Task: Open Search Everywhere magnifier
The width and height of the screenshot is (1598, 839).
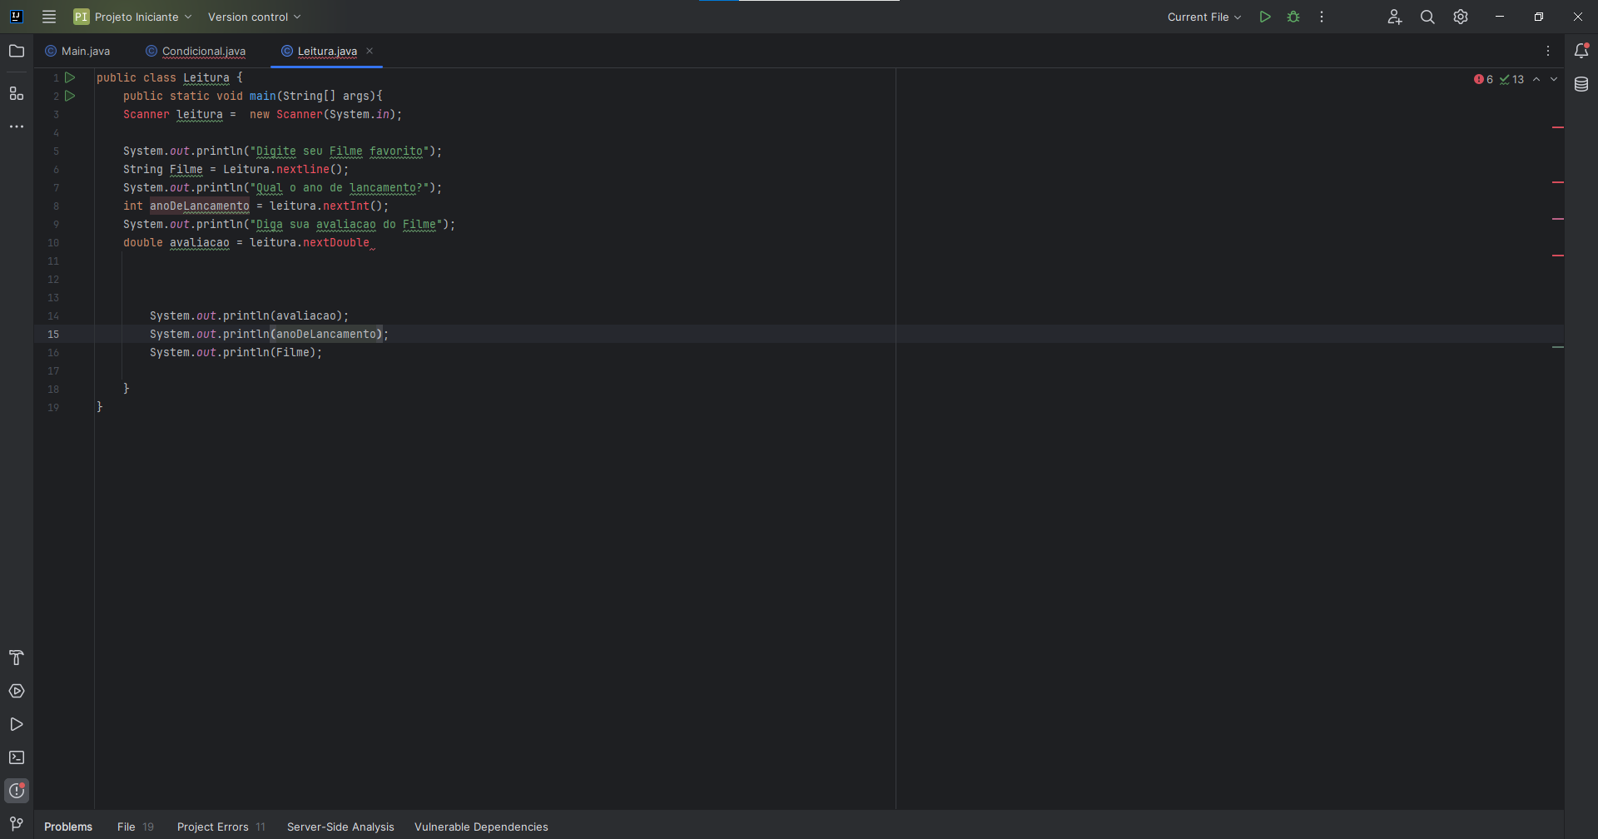Action: click(x=1427, y=17)
